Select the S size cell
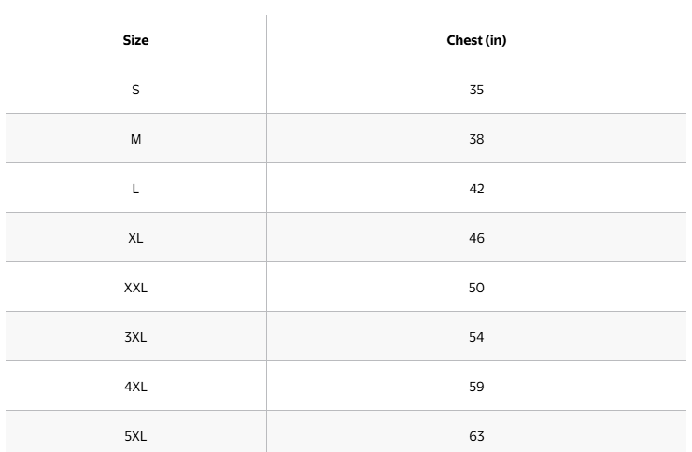Image resolution: width=692 pixels, height=452 pixels. [136, 90]
